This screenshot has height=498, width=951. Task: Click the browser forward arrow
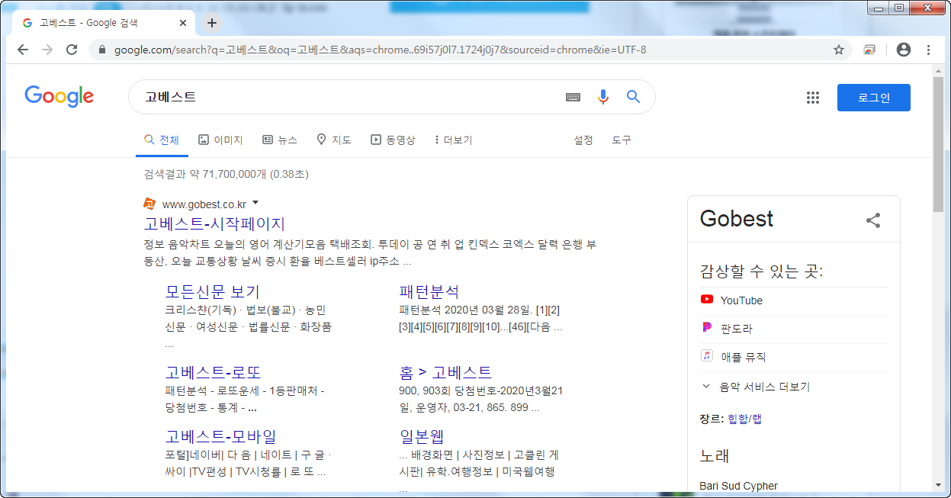[x=47, y=50]
